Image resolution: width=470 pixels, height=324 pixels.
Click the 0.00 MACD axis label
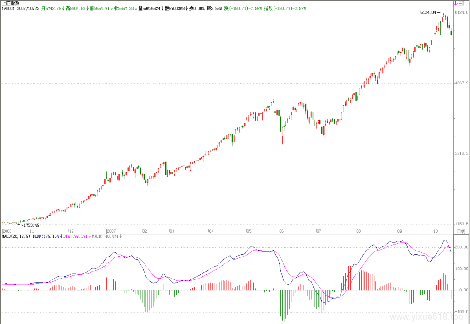(464, 290)
